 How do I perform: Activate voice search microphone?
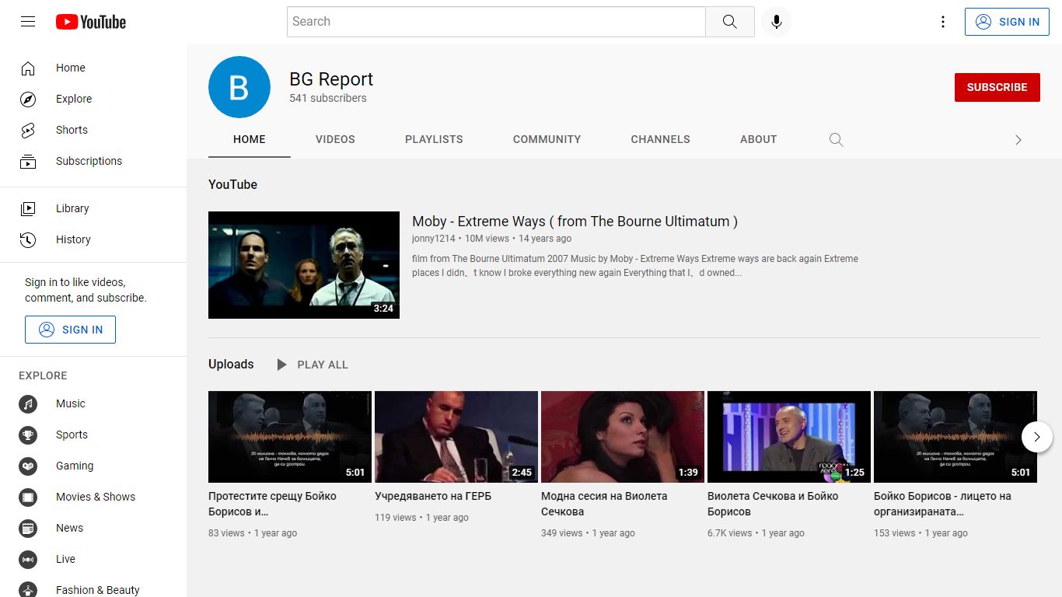coord(776,22)
